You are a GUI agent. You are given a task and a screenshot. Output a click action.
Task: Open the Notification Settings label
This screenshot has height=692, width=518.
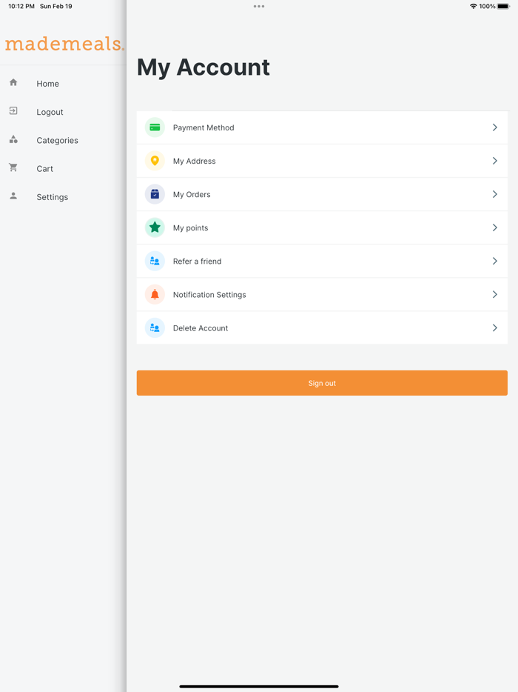[x=209, y=295]
